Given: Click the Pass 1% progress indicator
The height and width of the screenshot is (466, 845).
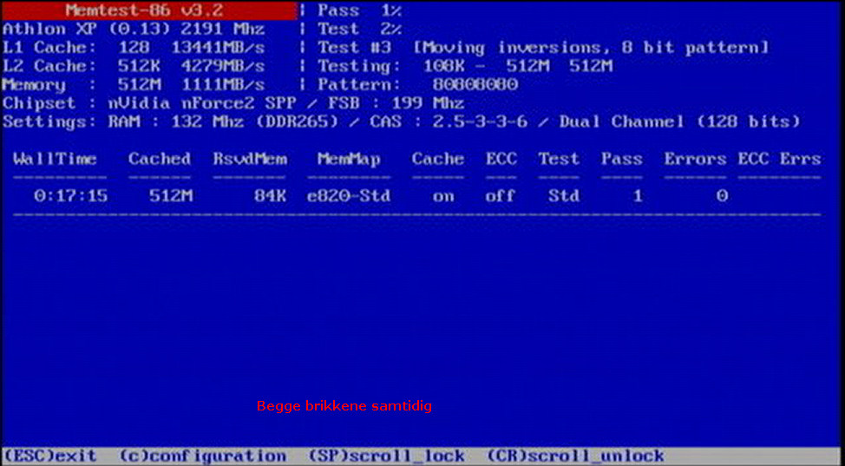Looking at the screenshot, I should [359, 10].
